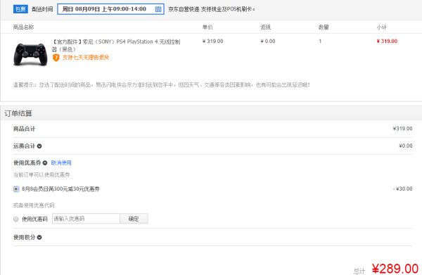Screen dimensions: 422x275
Task: Click the unit price ¥ 319.00
Action: click(212, 41)
